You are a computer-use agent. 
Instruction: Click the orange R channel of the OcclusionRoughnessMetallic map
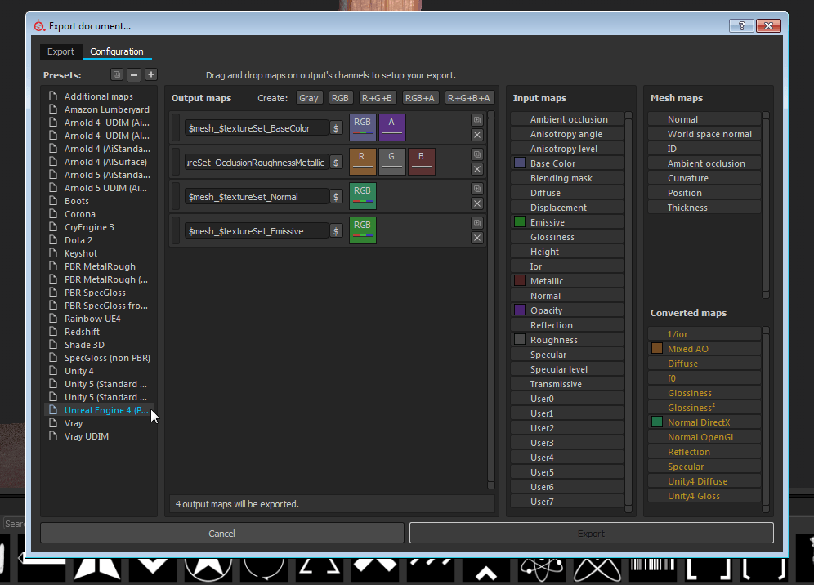[x=362, y=162]
